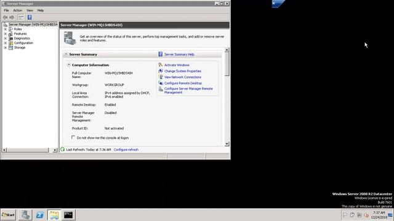The height and width of the screenshot is (221, 394).
Task: Click the Activate Windows link
Action: pyautogui.click(x=177, y=65)
